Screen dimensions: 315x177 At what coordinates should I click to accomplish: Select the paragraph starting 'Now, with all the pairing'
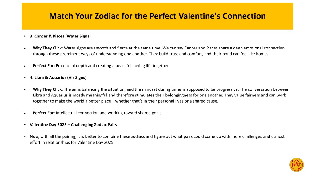157,140
